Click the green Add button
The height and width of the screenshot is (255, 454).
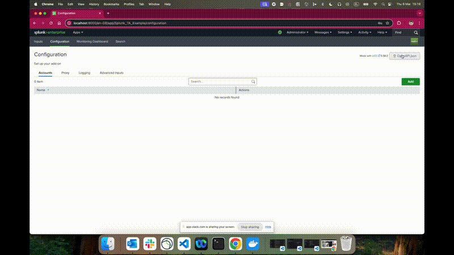click(410, 82)
